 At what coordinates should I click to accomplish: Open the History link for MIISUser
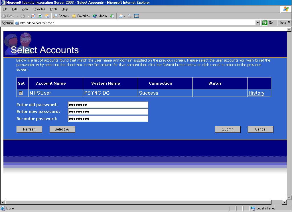tap(256, 93)
